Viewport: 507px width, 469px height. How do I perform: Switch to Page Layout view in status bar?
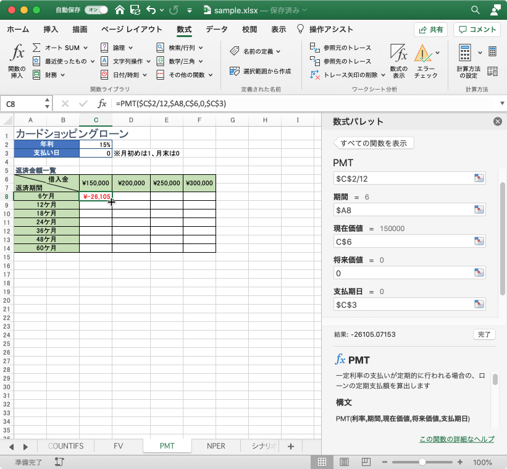[344, 462]
